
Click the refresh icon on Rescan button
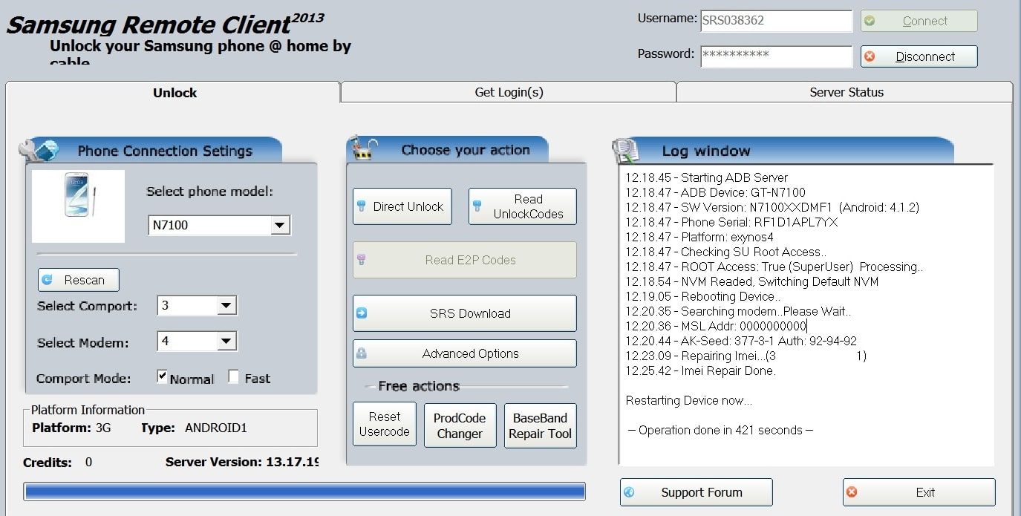48,280
